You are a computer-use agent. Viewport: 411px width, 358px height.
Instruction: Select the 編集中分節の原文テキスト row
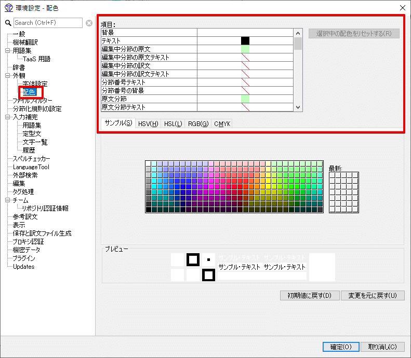(197, 57)
